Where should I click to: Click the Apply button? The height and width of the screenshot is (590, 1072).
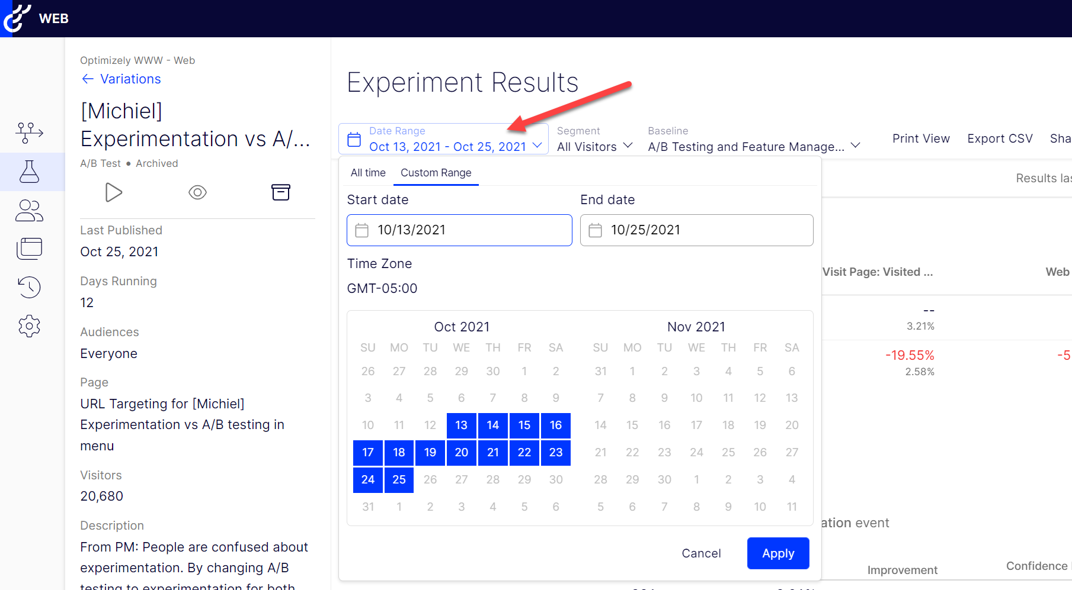(778, 553)
